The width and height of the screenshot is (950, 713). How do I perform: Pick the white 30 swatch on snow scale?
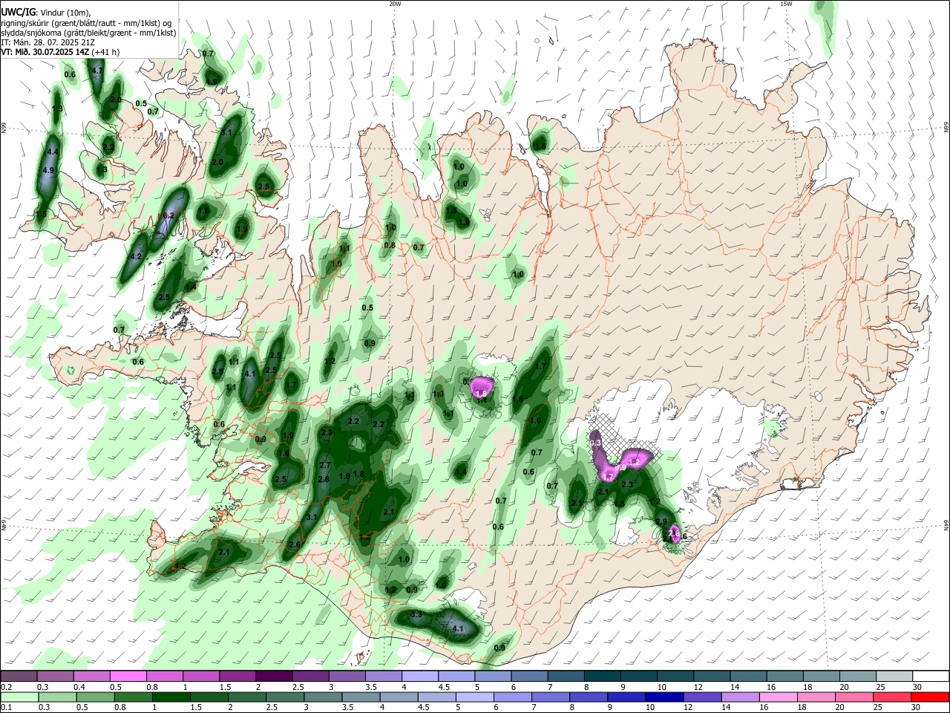pyautogui.click(x=931, y=677)
